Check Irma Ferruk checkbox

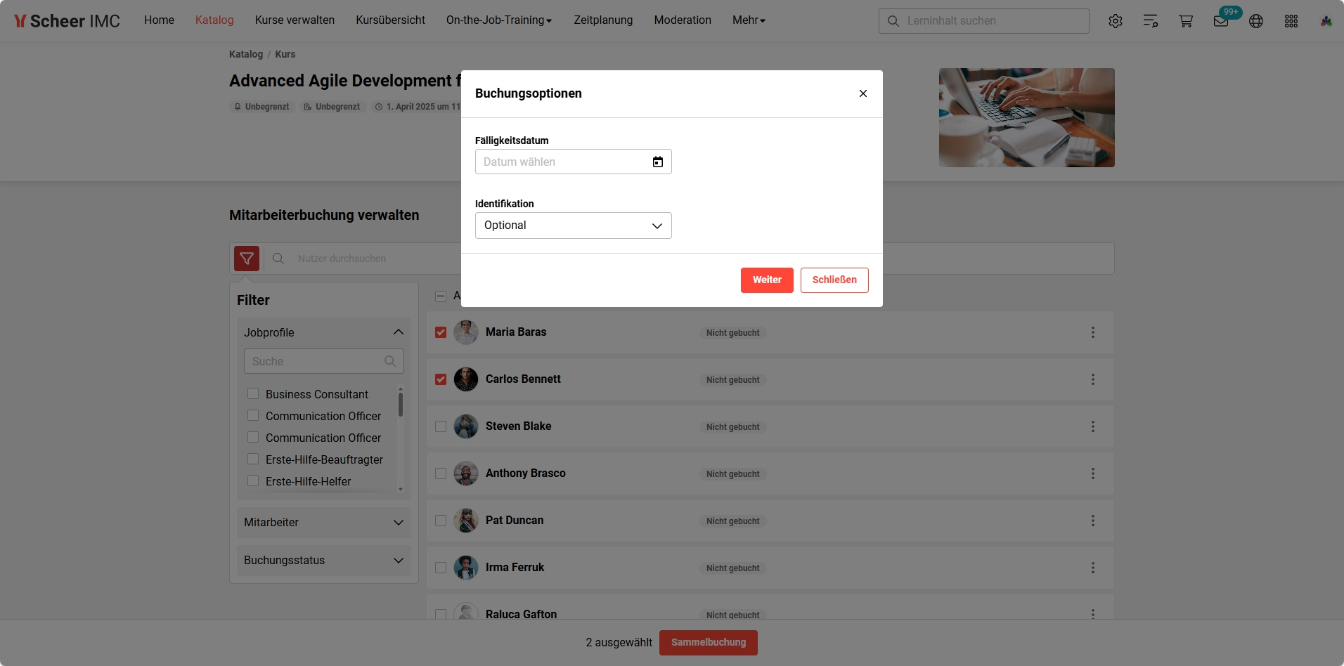pos(441,568)
